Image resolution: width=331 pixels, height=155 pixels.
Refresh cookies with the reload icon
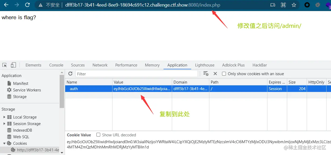pyautogui.click(x=70, y=74)
